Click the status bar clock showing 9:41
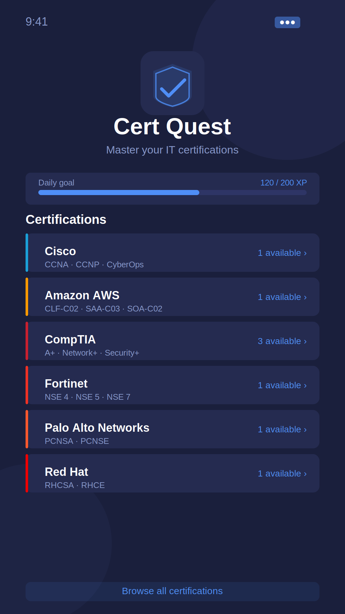 [x=37, y=22]
